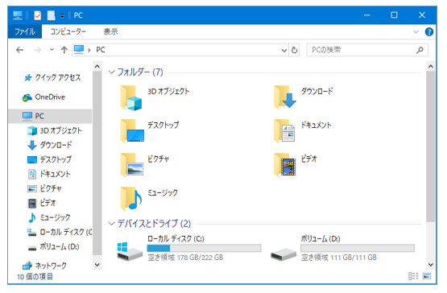This screenshot has height=293, width=447.
Task: Click the D: drive usage bar
Action: coord(358,248)
